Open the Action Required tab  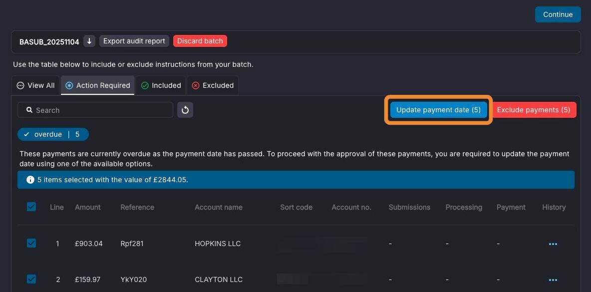(x=98, y=85)
